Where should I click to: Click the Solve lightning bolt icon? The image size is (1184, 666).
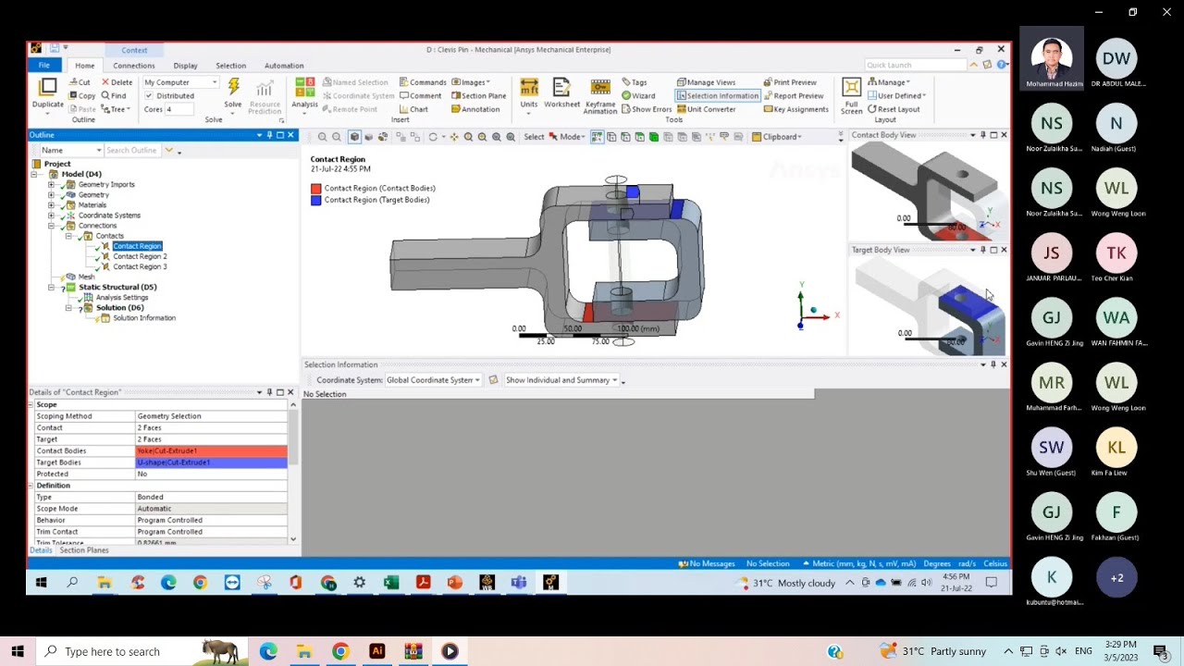coord(233,89)
